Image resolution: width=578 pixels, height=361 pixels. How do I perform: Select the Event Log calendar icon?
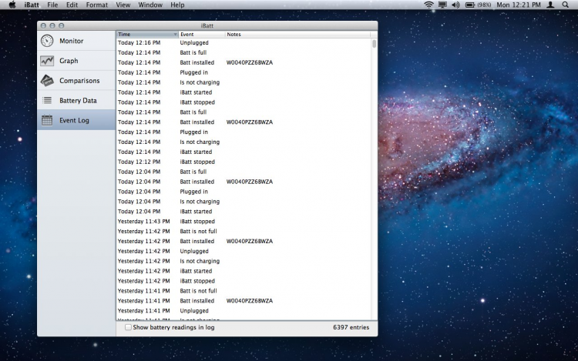click(x=47, y=120)
